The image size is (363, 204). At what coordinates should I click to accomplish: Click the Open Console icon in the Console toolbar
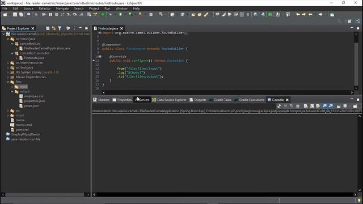355,106
